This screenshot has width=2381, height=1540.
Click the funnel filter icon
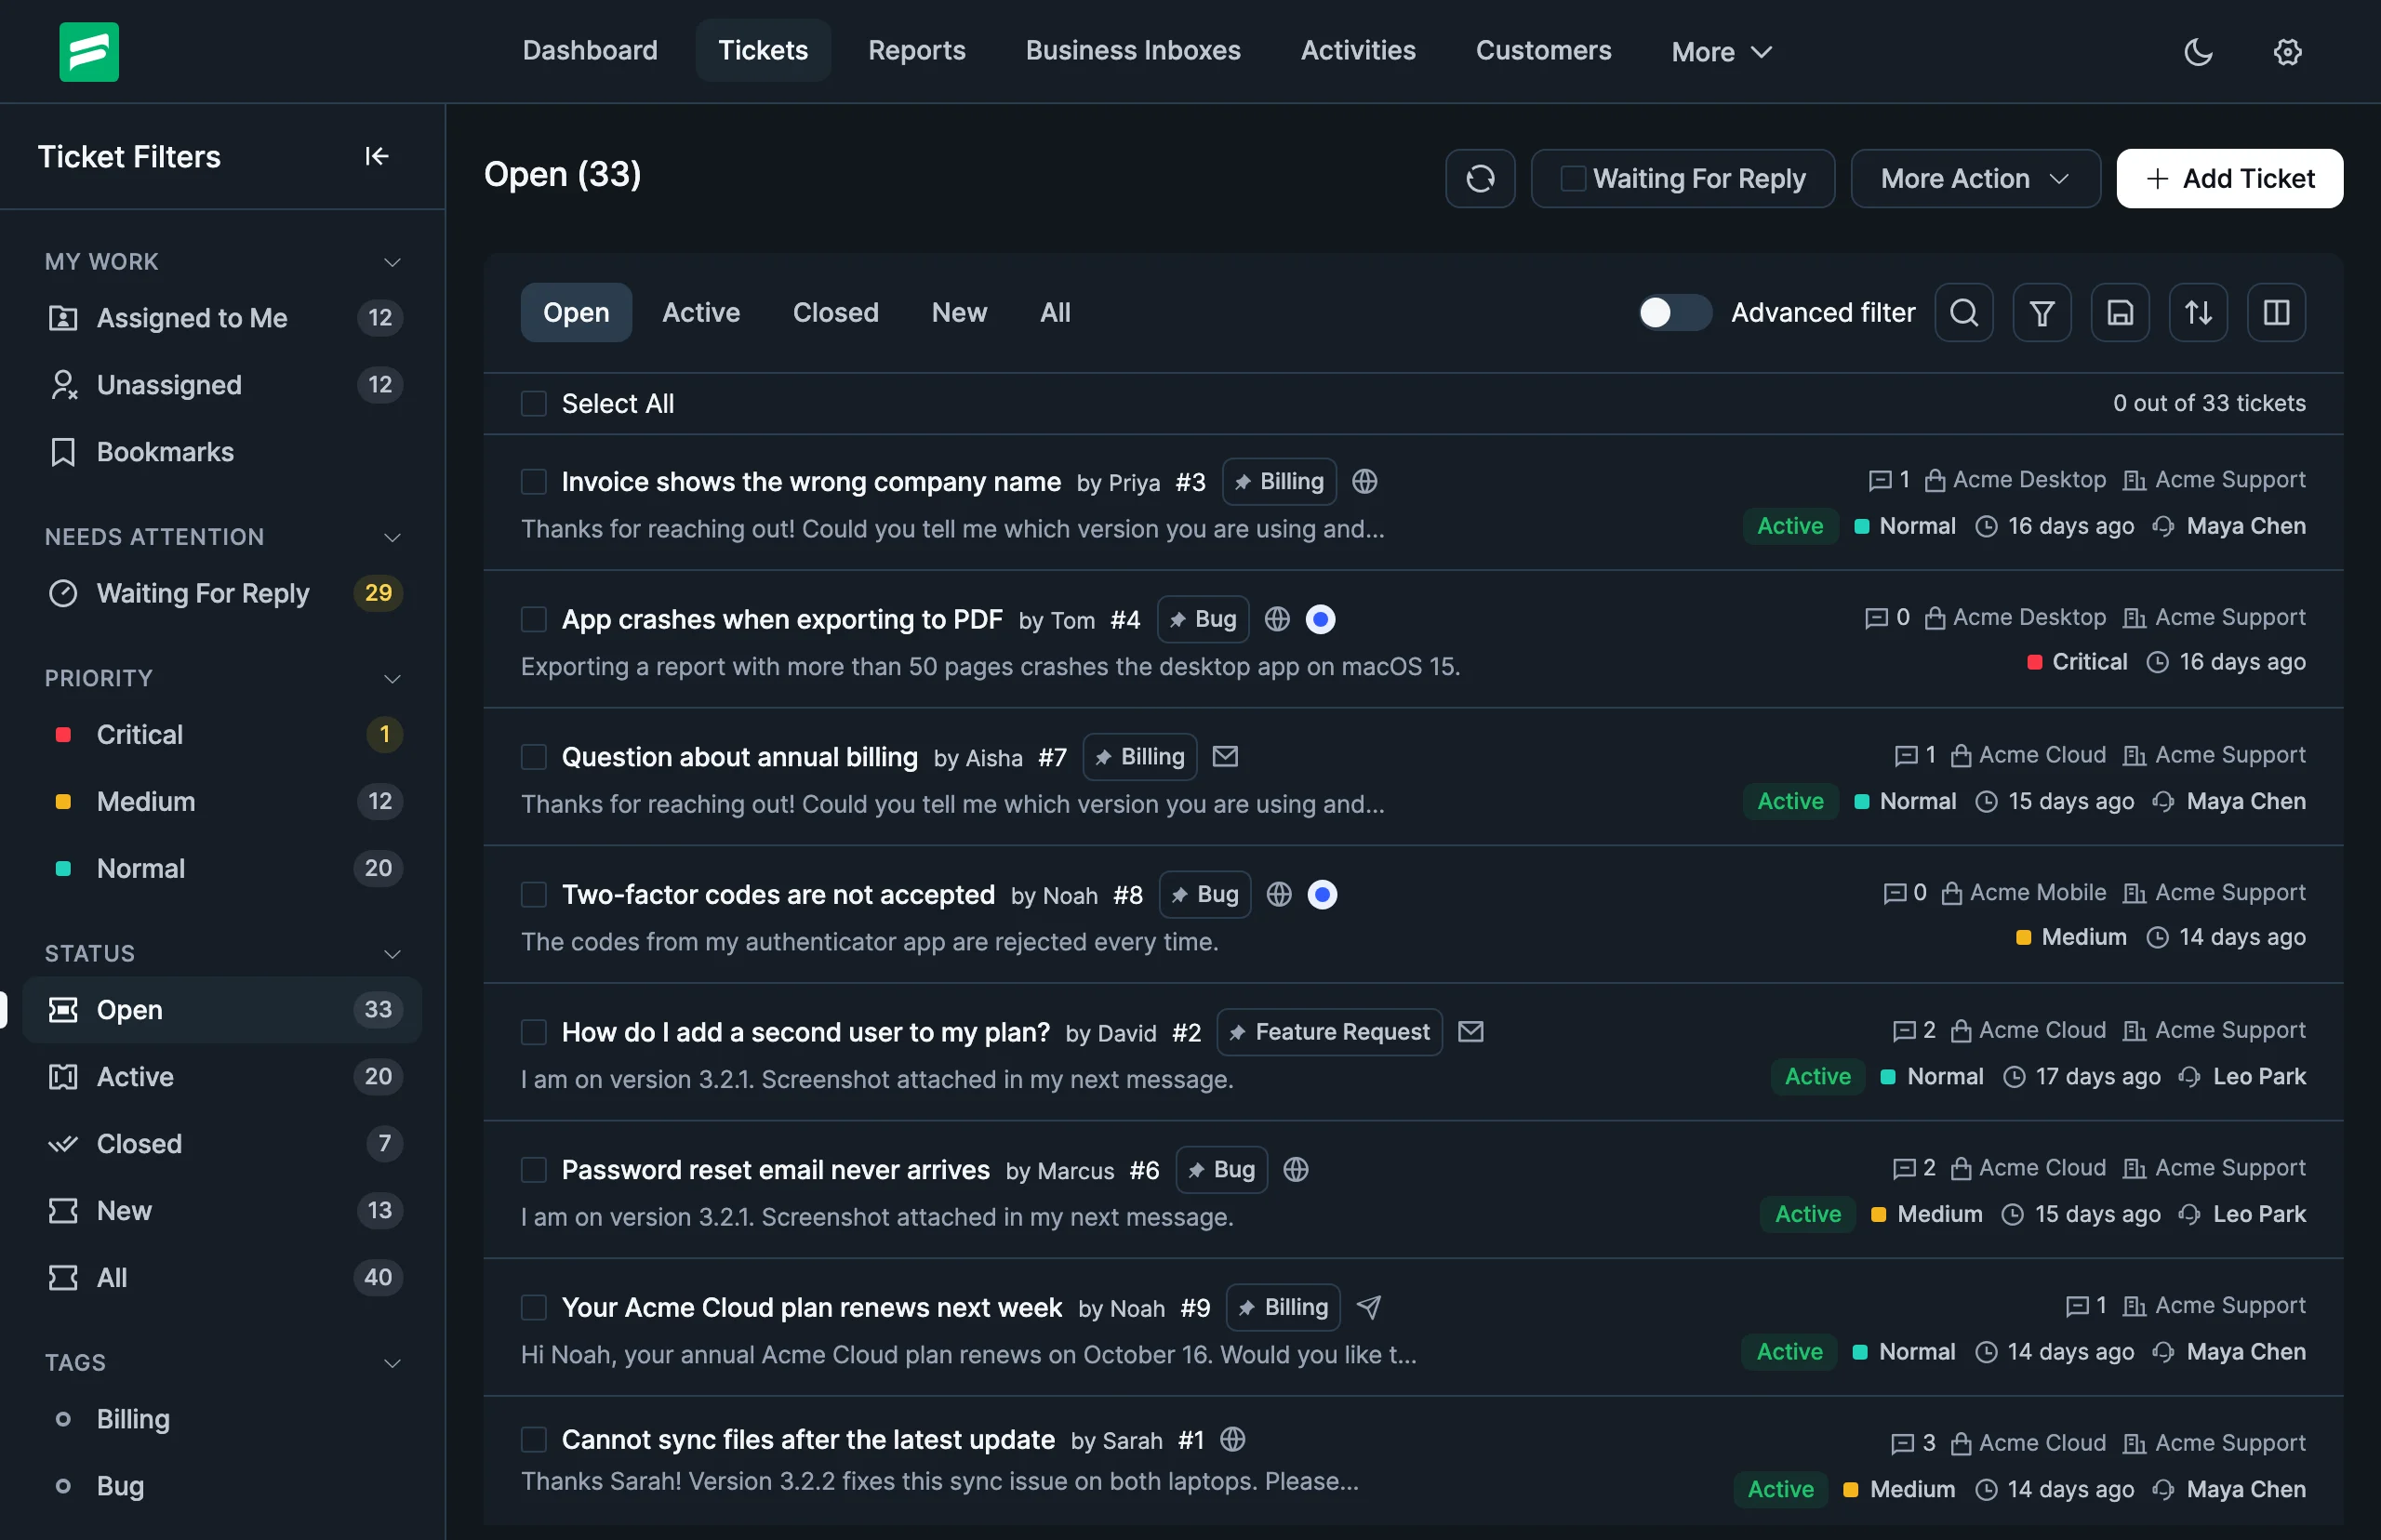[x=2042, y=313]
